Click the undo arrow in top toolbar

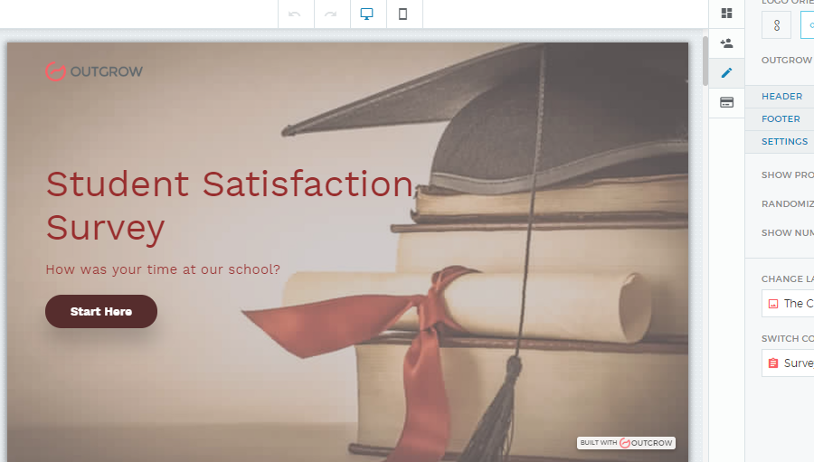coord(295,14)
